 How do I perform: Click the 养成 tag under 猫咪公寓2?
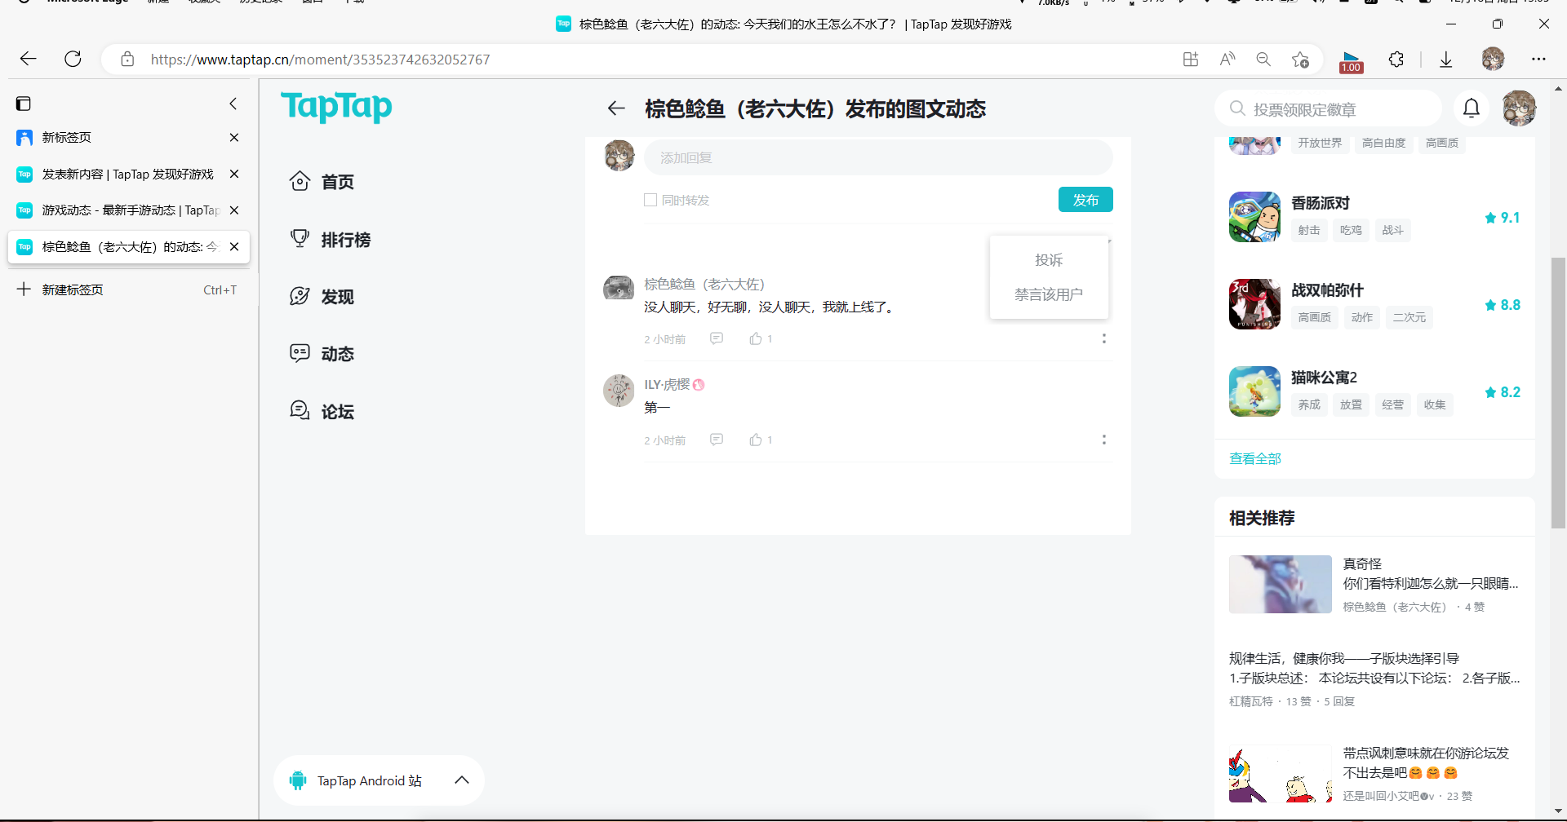(x=1309, y=404)
